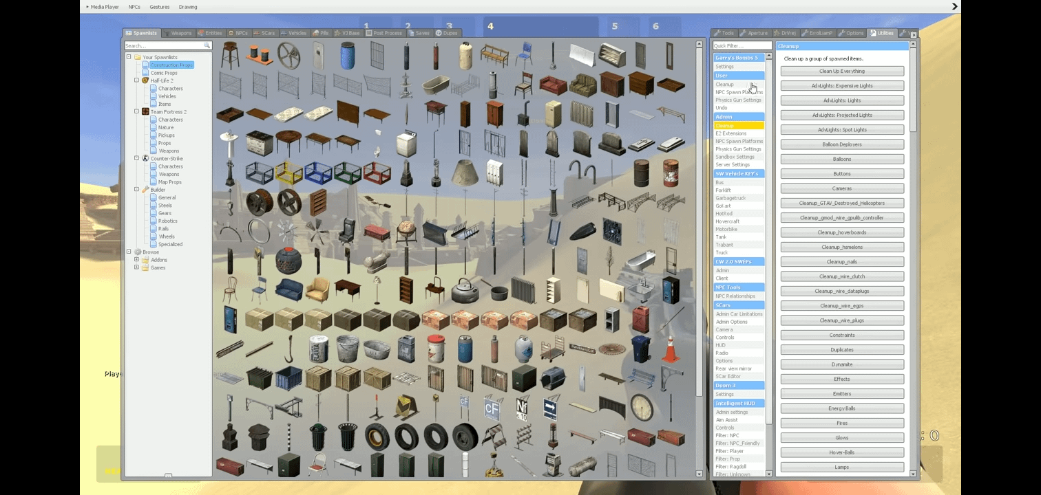Spawn the blue recycling bin prop
Image resolution: width=1041 pixels, height=495 pixels.
pyautogui.click(x=641, y=349)
